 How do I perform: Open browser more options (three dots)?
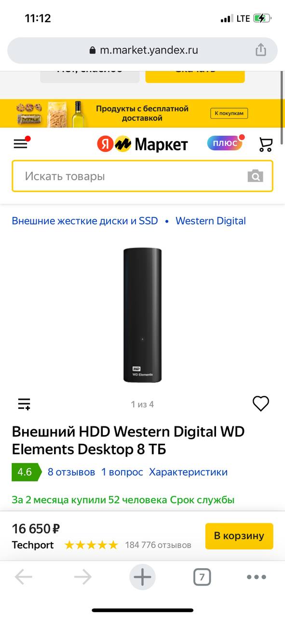coord(256,577)
